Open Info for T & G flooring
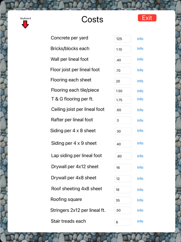 click(140, 99)
